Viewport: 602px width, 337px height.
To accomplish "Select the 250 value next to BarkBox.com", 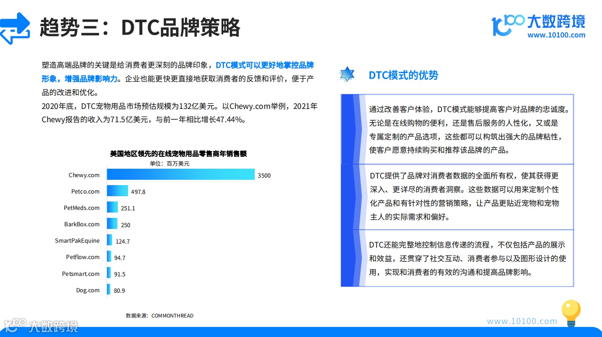I will pos(125,225).
